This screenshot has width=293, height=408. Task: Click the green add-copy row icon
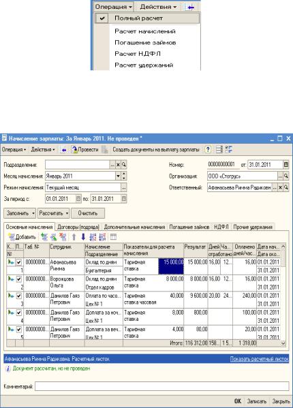44,237
